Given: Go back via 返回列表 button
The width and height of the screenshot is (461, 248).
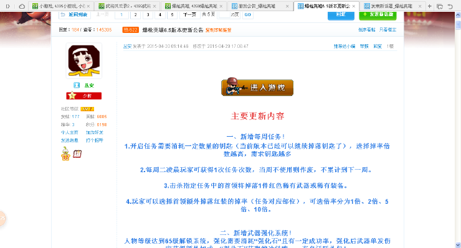Looking at the screenshot, I should (x=75, y=14).
